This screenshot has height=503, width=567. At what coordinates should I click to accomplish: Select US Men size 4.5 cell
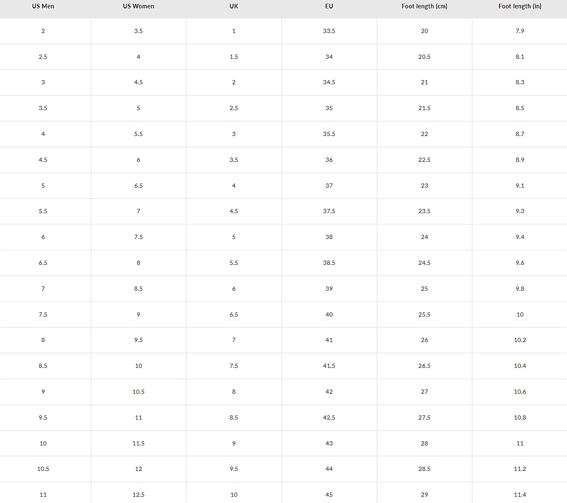tap(43, 160)
